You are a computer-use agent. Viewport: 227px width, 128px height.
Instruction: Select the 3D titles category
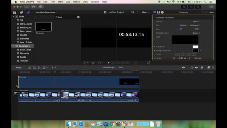(x=21, y=20)
